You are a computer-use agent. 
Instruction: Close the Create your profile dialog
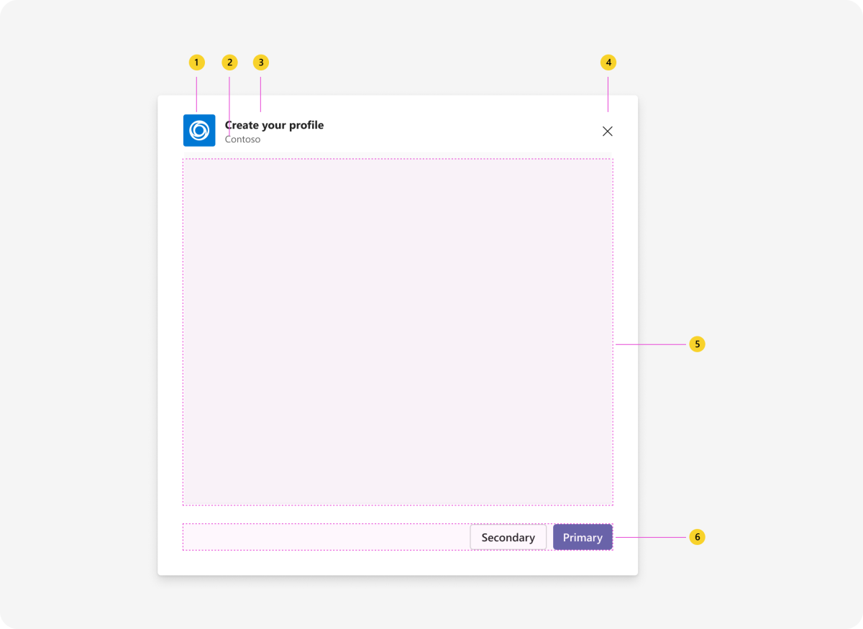point(608,131)
